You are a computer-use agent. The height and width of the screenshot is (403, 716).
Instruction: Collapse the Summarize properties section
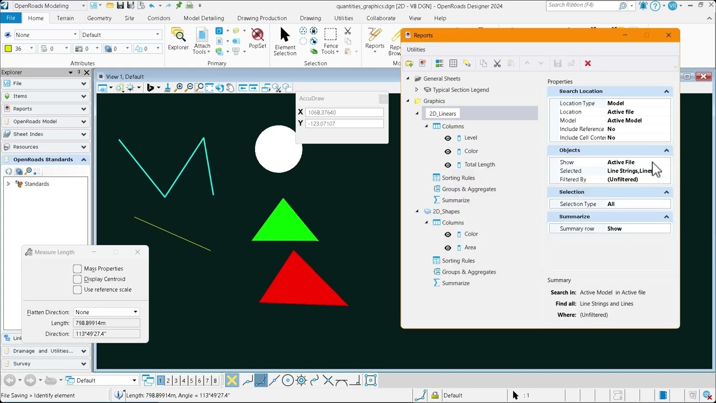(666, 217)
